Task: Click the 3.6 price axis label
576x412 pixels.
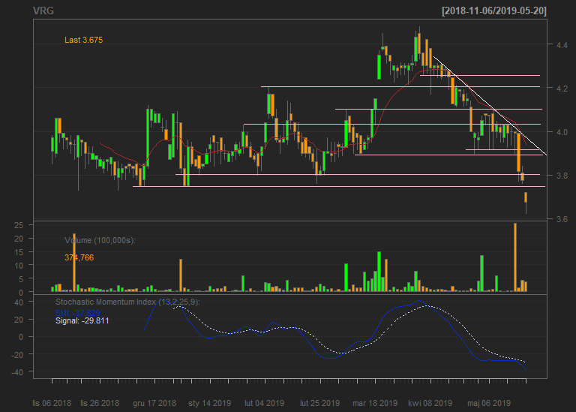Action: [x=562, y=219]
